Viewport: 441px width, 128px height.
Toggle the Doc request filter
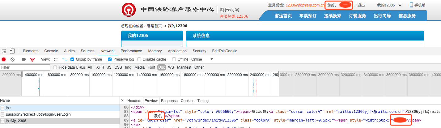162,67
